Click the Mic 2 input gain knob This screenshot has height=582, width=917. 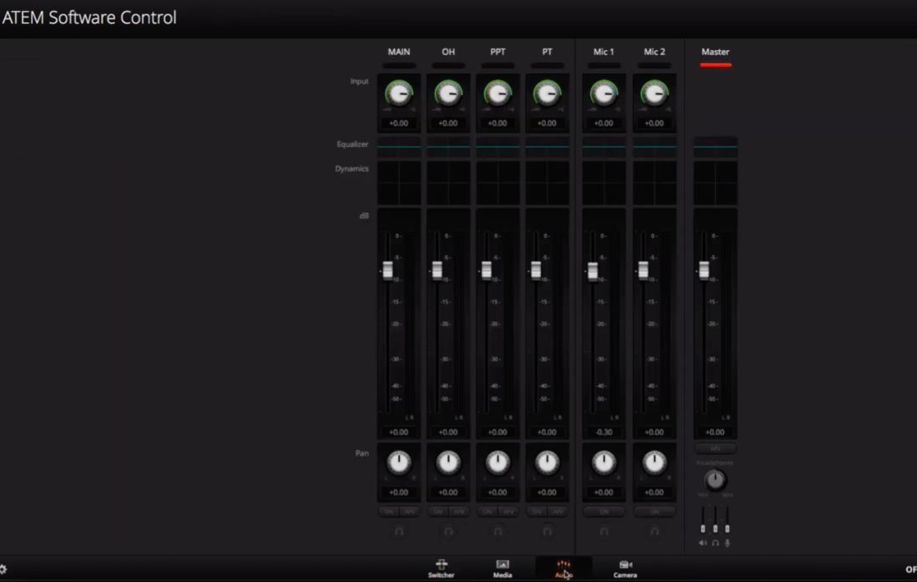(x=655, y=93)
